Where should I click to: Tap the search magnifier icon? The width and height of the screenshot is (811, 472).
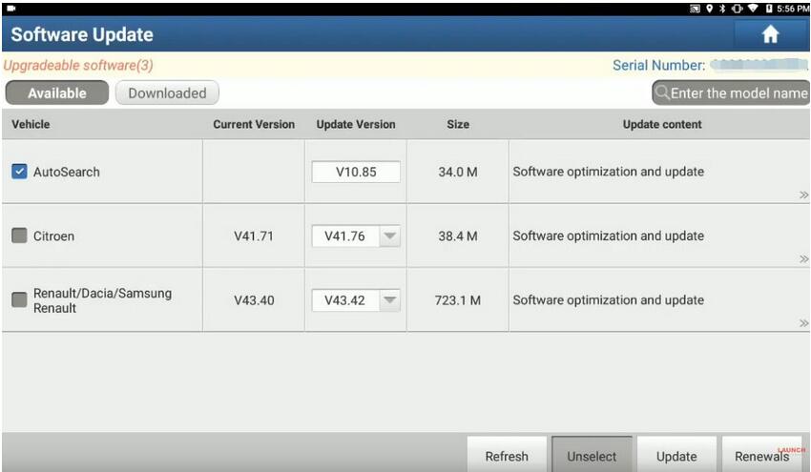[x=662, y=93]
